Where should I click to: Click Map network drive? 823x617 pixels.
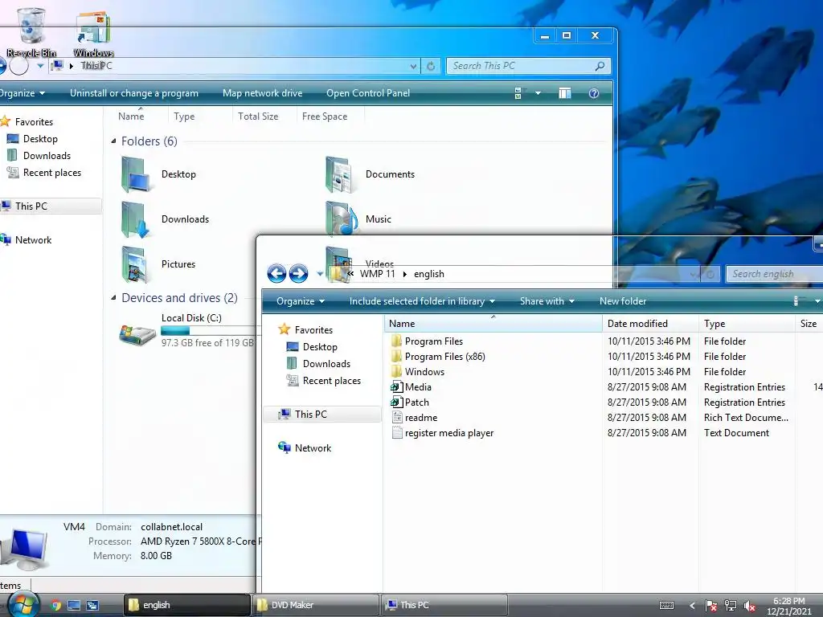[263, 93]
